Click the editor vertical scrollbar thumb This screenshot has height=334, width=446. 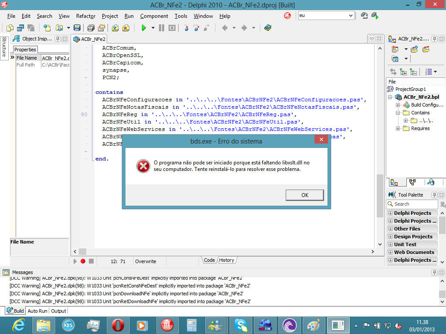coord(380,196)
